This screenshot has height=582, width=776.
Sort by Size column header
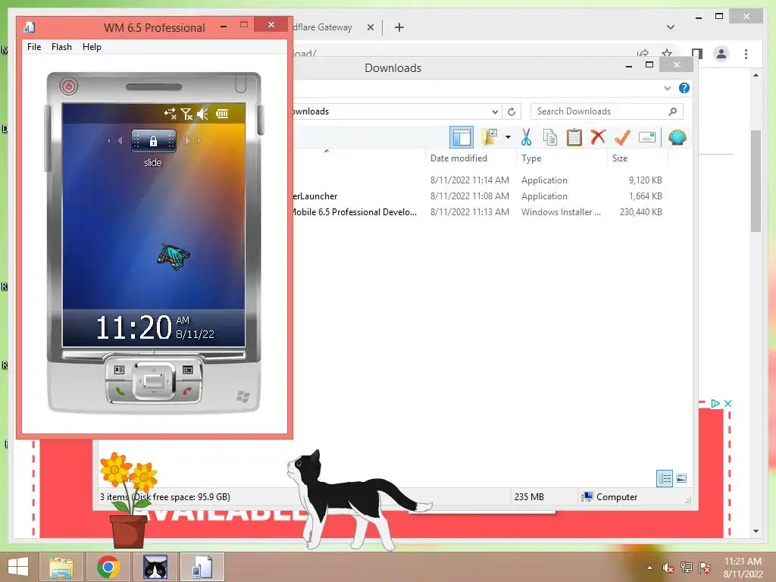pyautogui.click(x=620, y=158)
